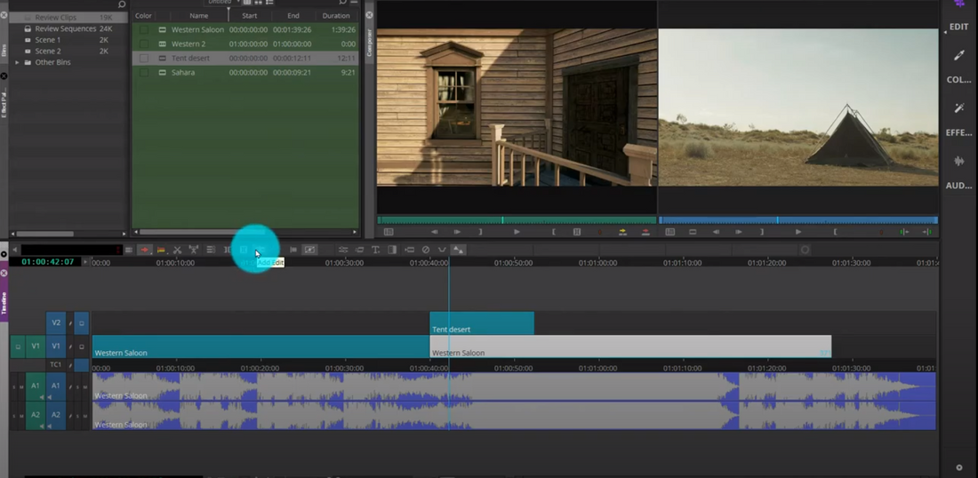Switch to the EDIT workspace
978x478 pixels.
coord(958,27)
